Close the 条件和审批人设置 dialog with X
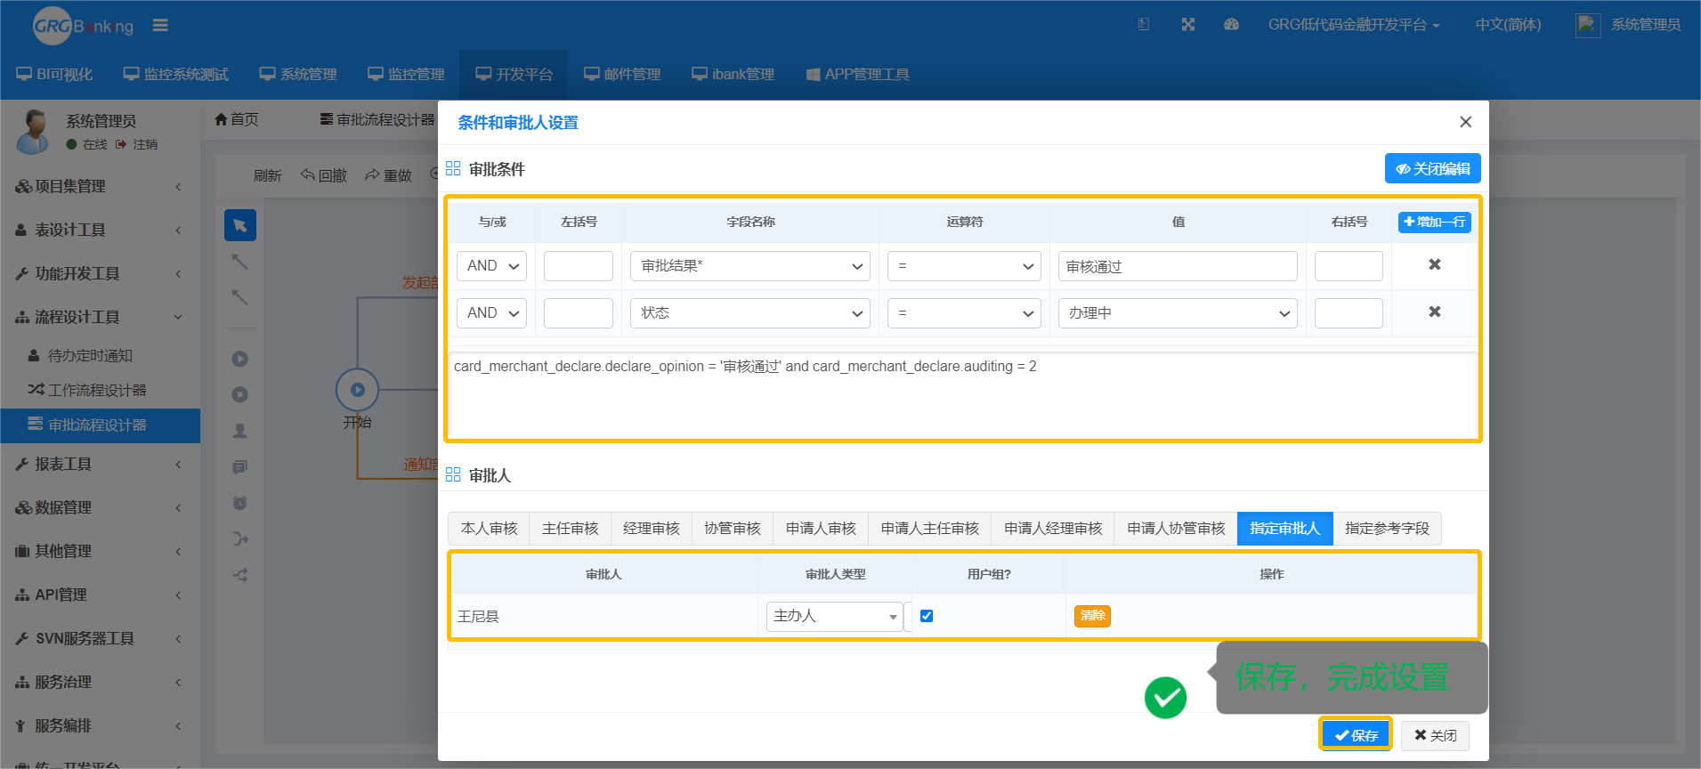 pos(1465,122)
